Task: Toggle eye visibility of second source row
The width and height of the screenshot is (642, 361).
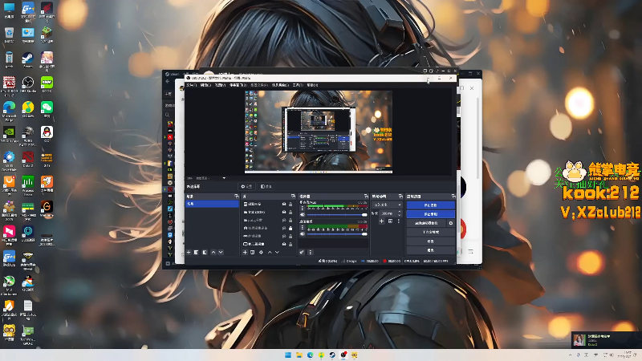Action: (284, 212)
